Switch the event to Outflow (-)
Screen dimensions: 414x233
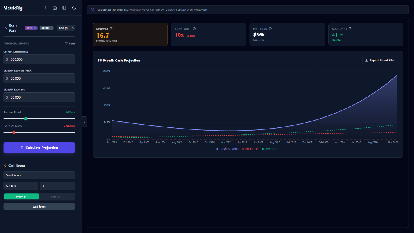click(x=57, y=196)
